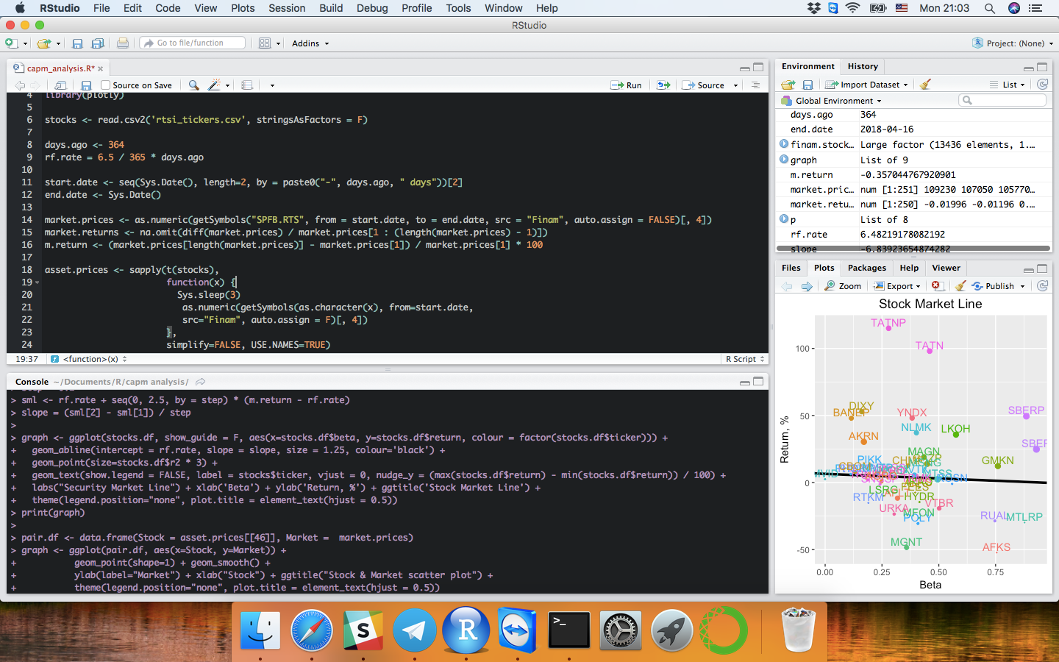Click the Zoom button in Plots pane
The image size is (1059, 662).
pyautogui.click(x=843, y=286)
